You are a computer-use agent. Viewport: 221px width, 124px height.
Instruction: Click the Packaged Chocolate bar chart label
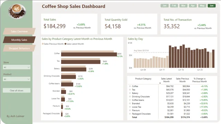click(51, 113)
